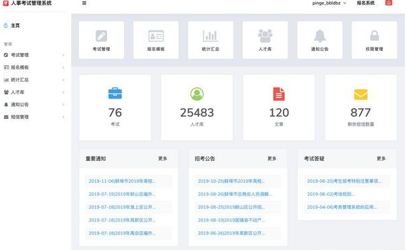The image size is (407, 250).
Task: Open the 2019-06-20 exam Q&A link
Action: click(x=344, y=181)
